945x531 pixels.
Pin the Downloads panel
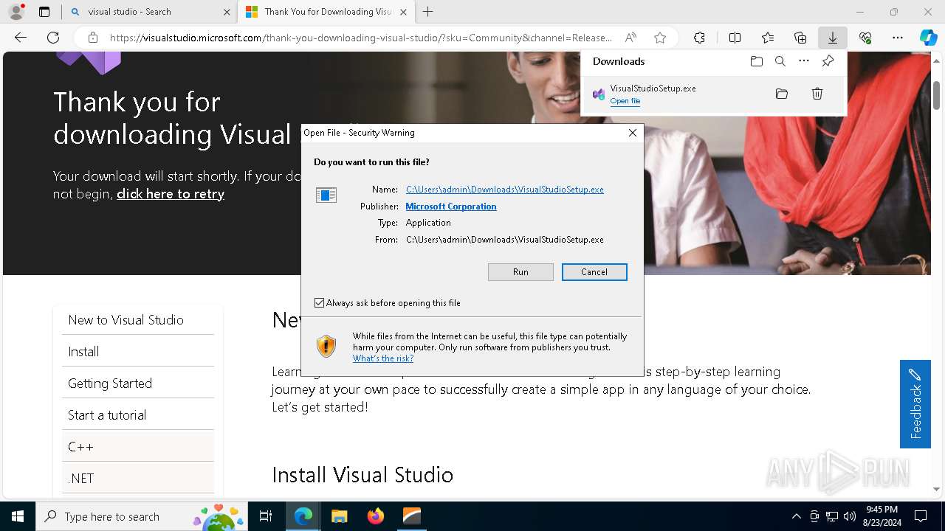(828, 61)
